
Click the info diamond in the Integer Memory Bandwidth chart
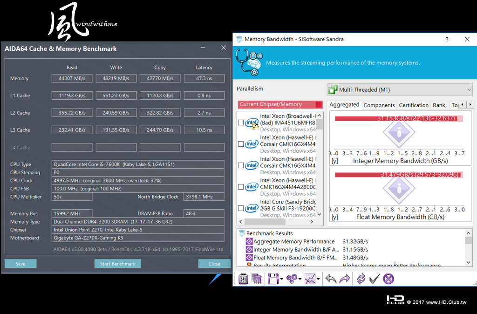(399, 133)
